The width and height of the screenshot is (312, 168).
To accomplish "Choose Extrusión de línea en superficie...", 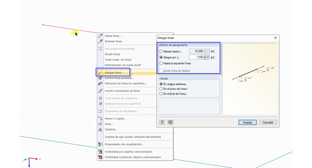I will [x=126, y=83].
